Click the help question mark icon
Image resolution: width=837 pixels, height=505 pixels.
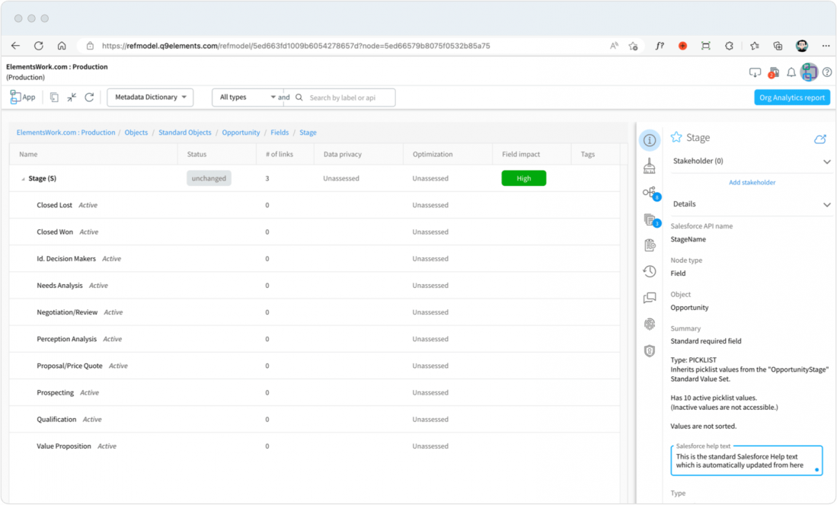(829, 72)
